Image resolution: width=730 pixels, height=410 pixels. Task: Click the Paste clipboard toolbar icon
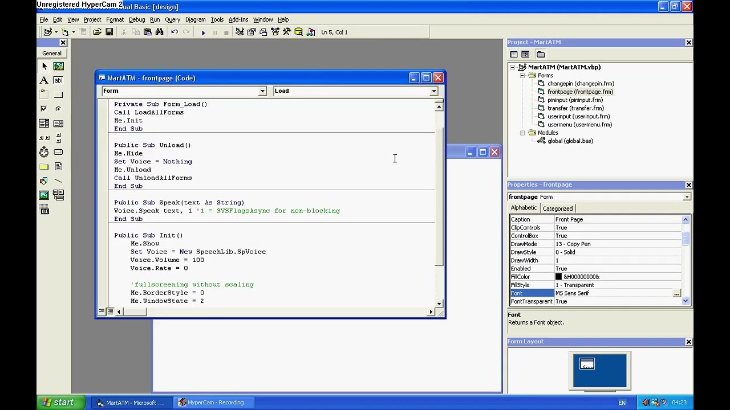coord(148,32)
